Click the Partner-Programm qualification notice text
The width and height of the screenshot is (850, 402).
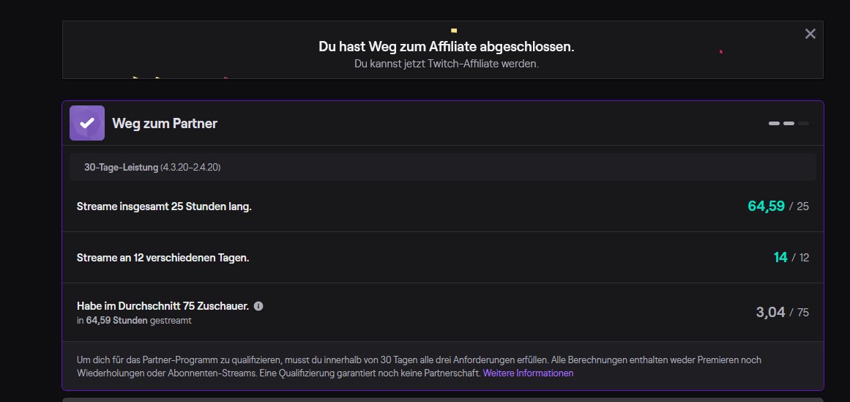click(x=419, y=367)
